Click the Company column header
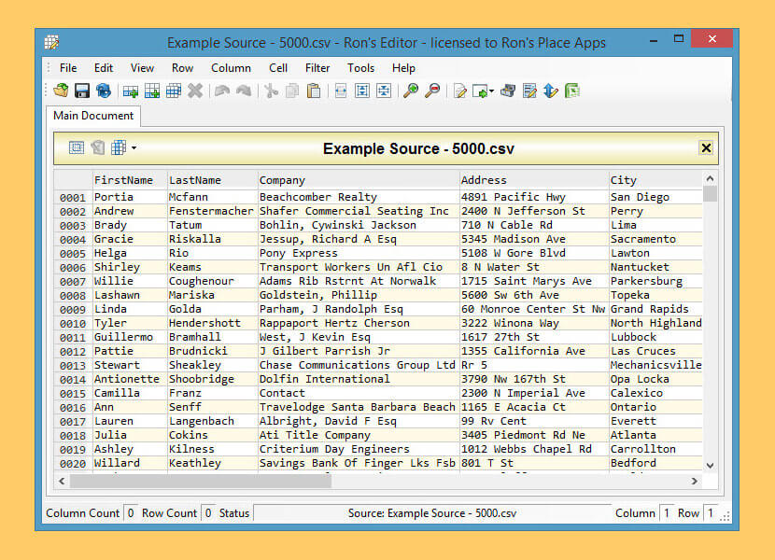Viewport: 775px width, 560px height. coord(359,180)
